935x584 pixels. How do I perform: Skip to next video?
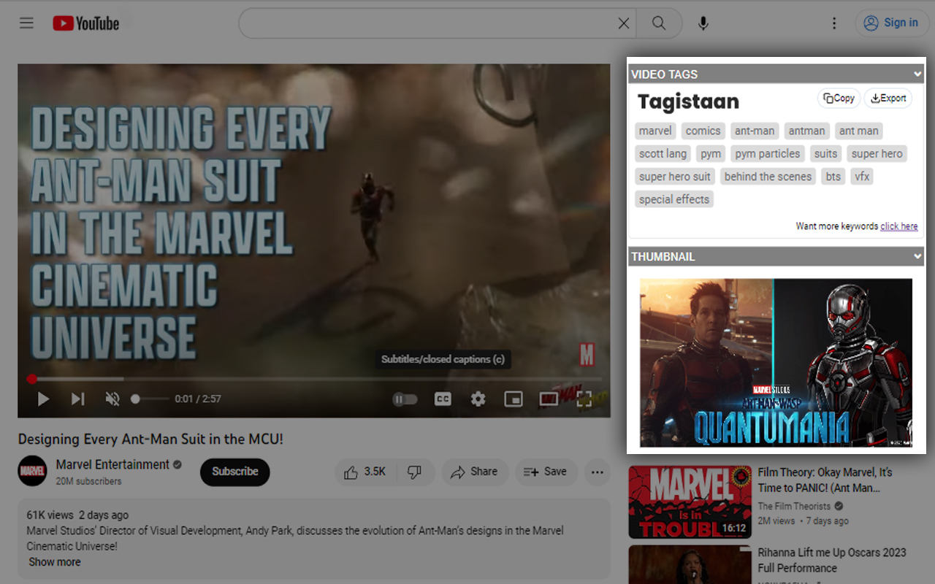pos(77,399)
